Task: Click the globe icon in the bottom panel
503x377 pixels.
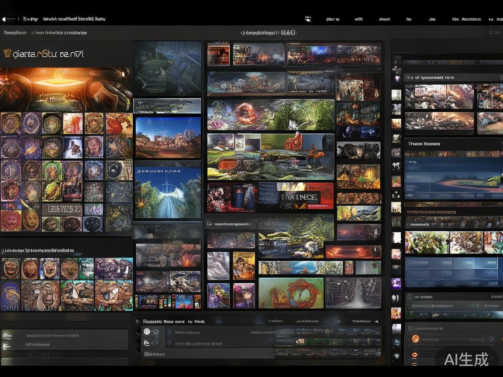Action: (147, 332)
